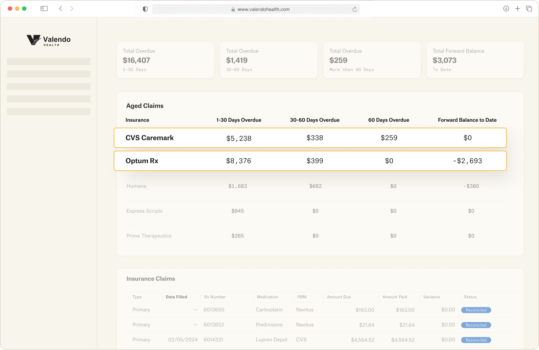The width and height of the screenshot is (539, 350).
Task: Go back to the previous page
Action: (60, 9)
